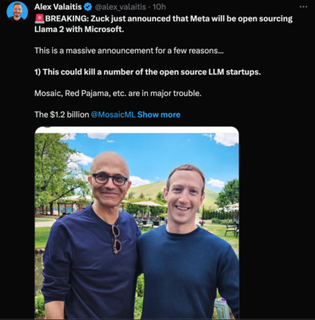Open the @MosaicML mention
Viewport: 315px width, 320px height.
pyautogui.click(x=114, y=114)
